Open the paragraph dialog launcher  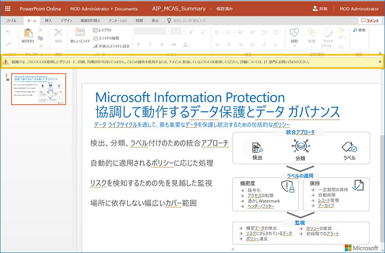(x=281, y=53)
